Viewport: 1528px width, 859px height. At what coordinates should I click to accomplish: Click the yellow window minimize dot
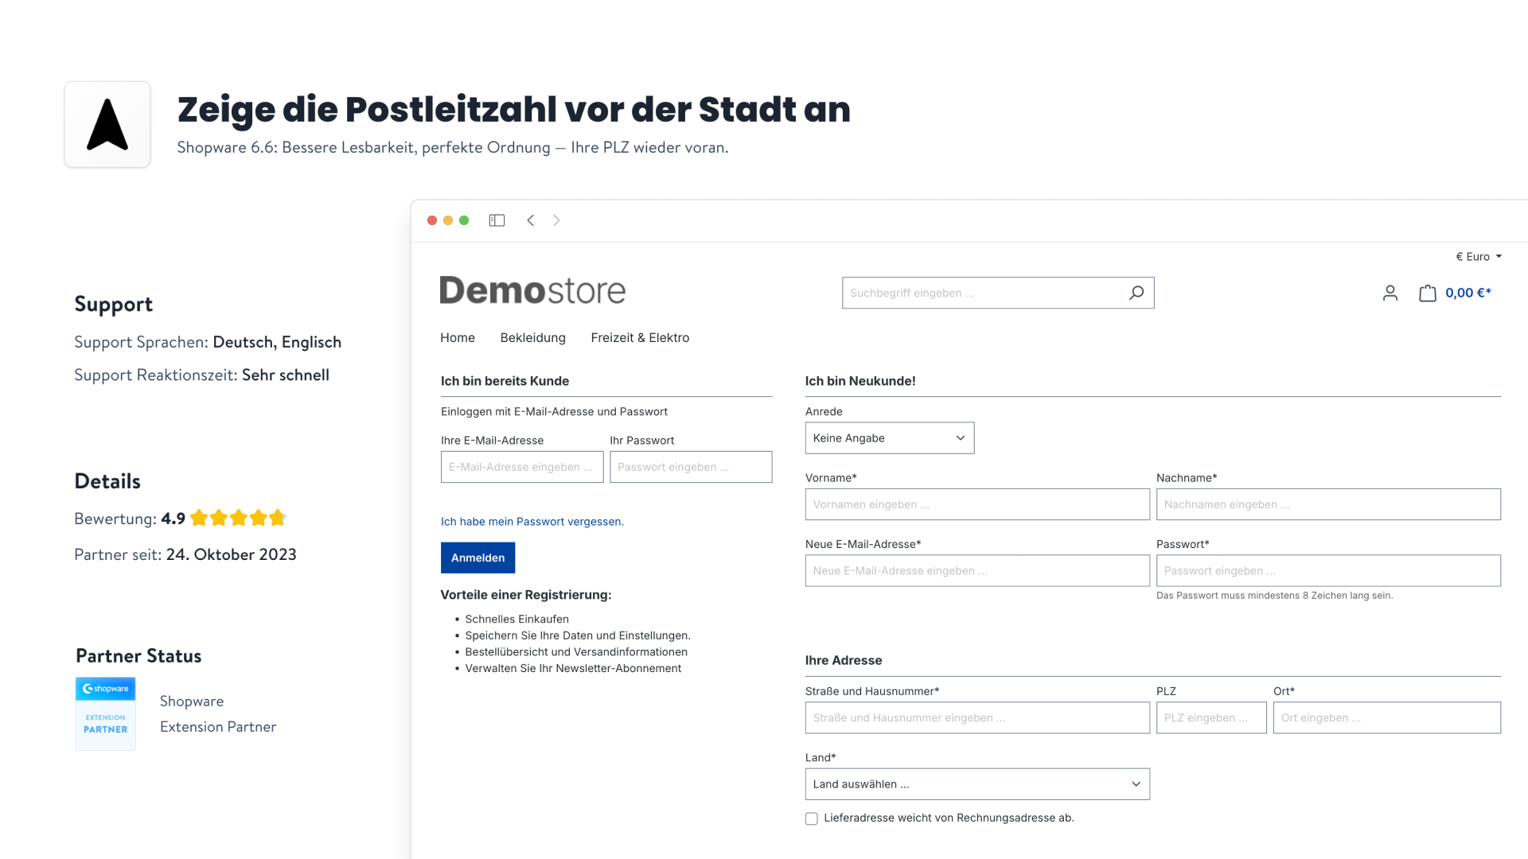tap(448, 220)
